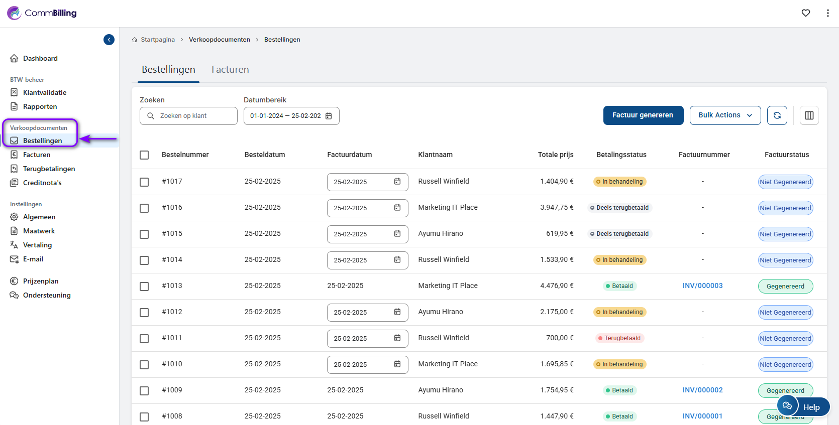Collapse the sidebar with the arrow button
This screenshot has width=839, height=425.
(x=109, y=40)
